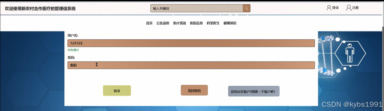Click the yellow 登录 button

point(117,91)
